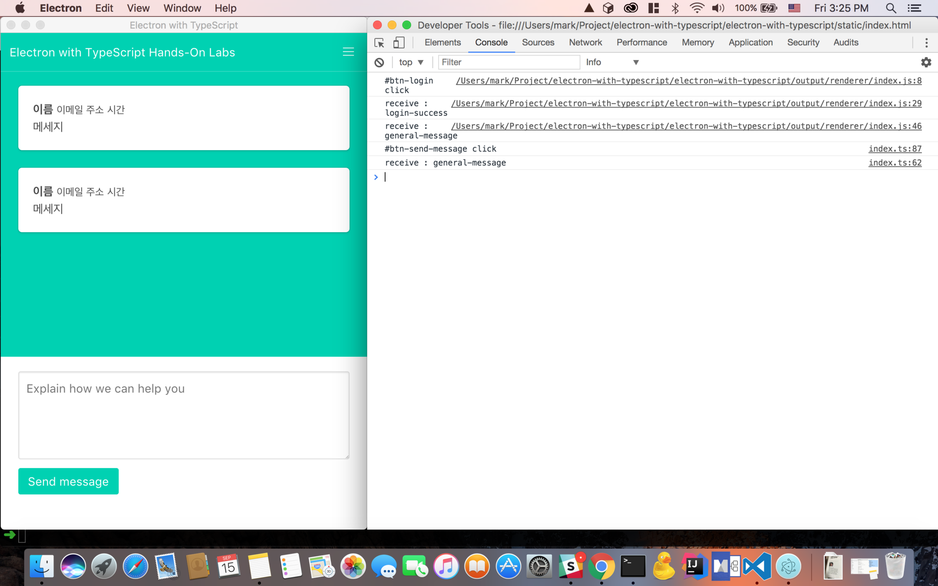The height and width of the screenshot is (586, 938).
Task: Open the index.ts:87 source link
Action: (895, 148)
